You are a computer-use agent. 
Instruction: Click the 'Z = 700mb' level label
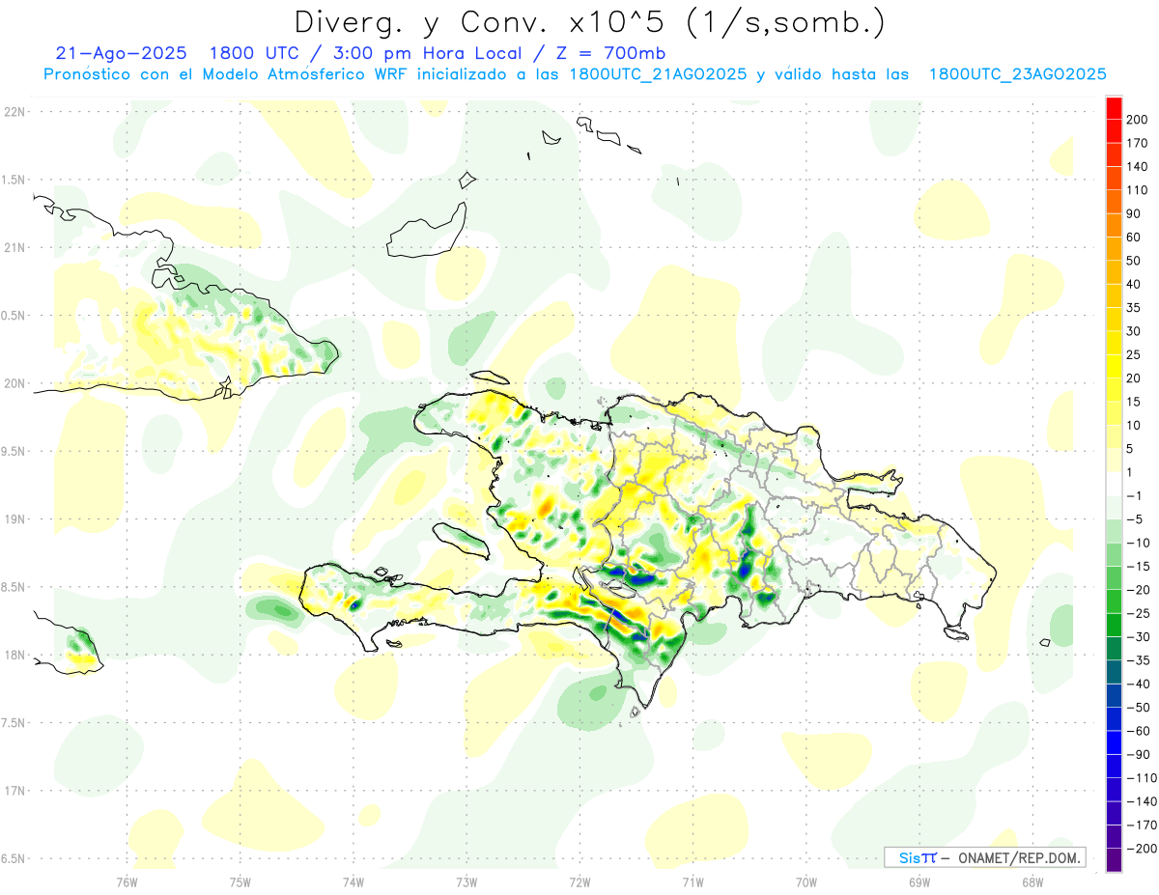[x=609, y=53]
